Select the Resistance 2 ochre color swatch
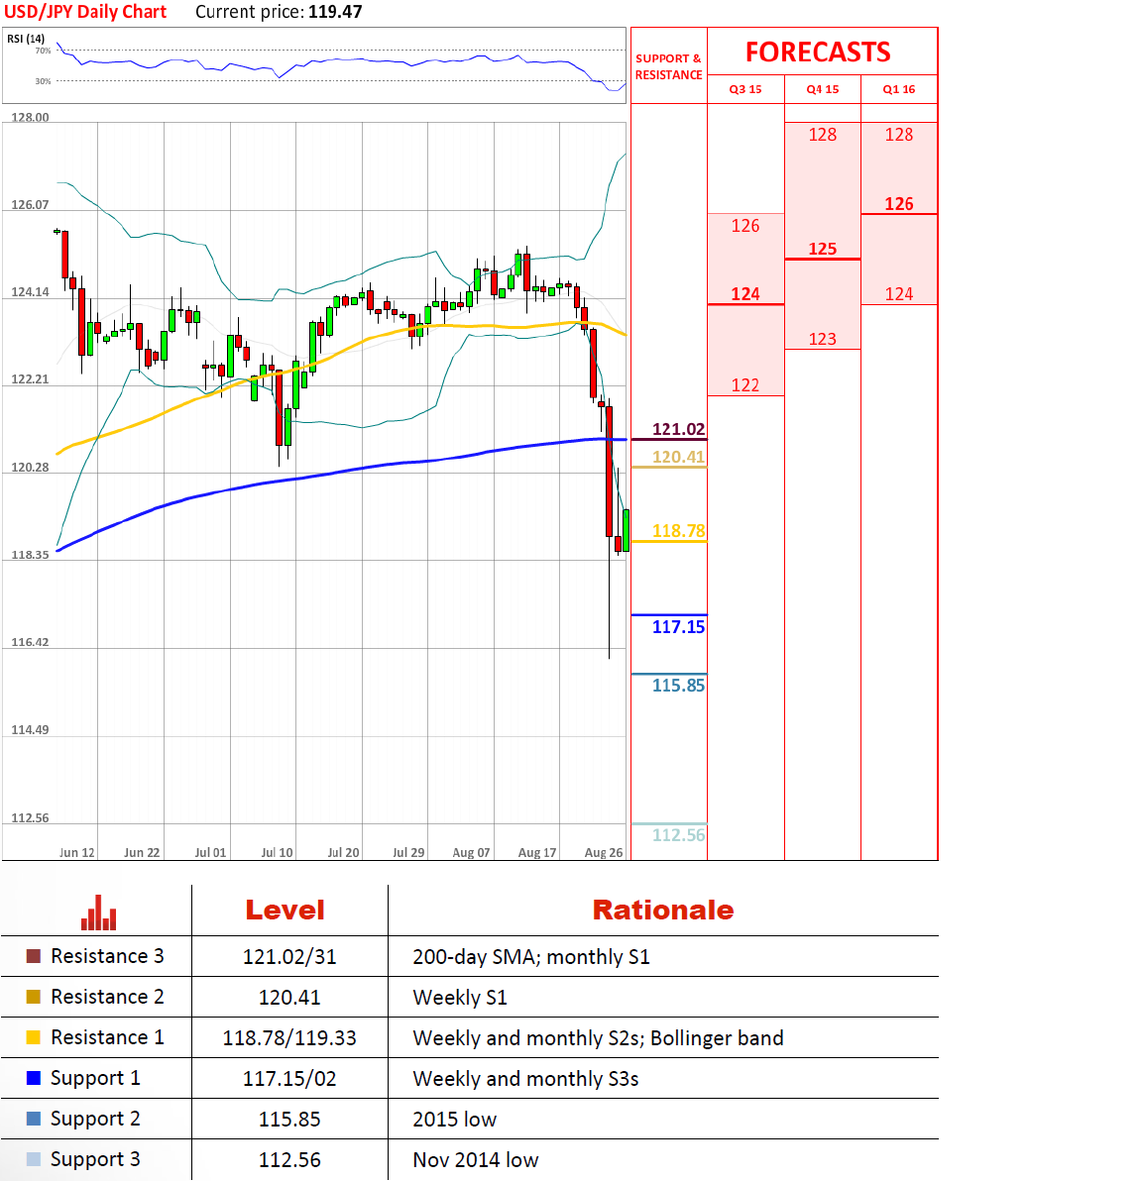Viewport: 1142px width, 1181px height. coord(33,997)
